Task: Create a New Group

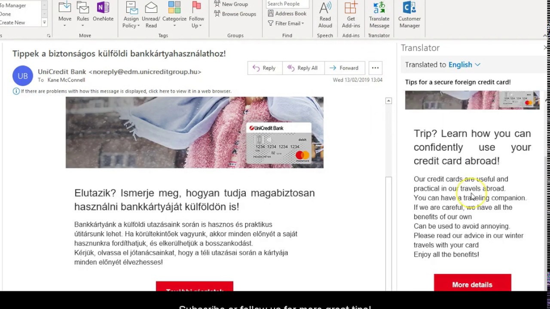Action: click(231, 4)
